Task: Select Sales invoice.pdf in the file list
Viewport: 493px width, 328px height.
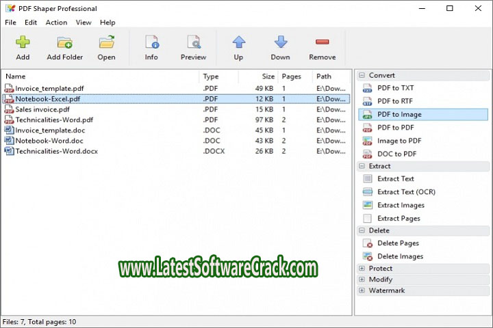Action: (42, 109)
